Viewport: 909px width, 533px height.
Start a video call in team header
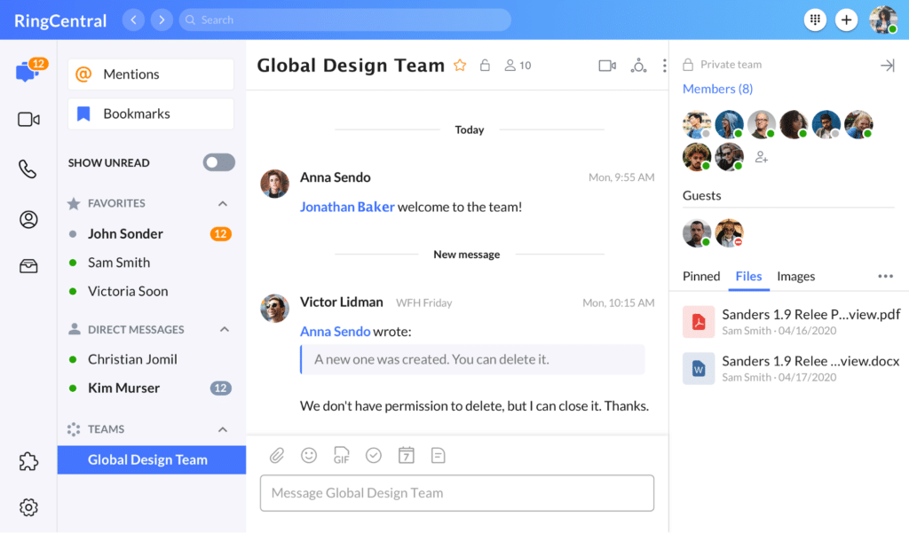pos(607,66)
